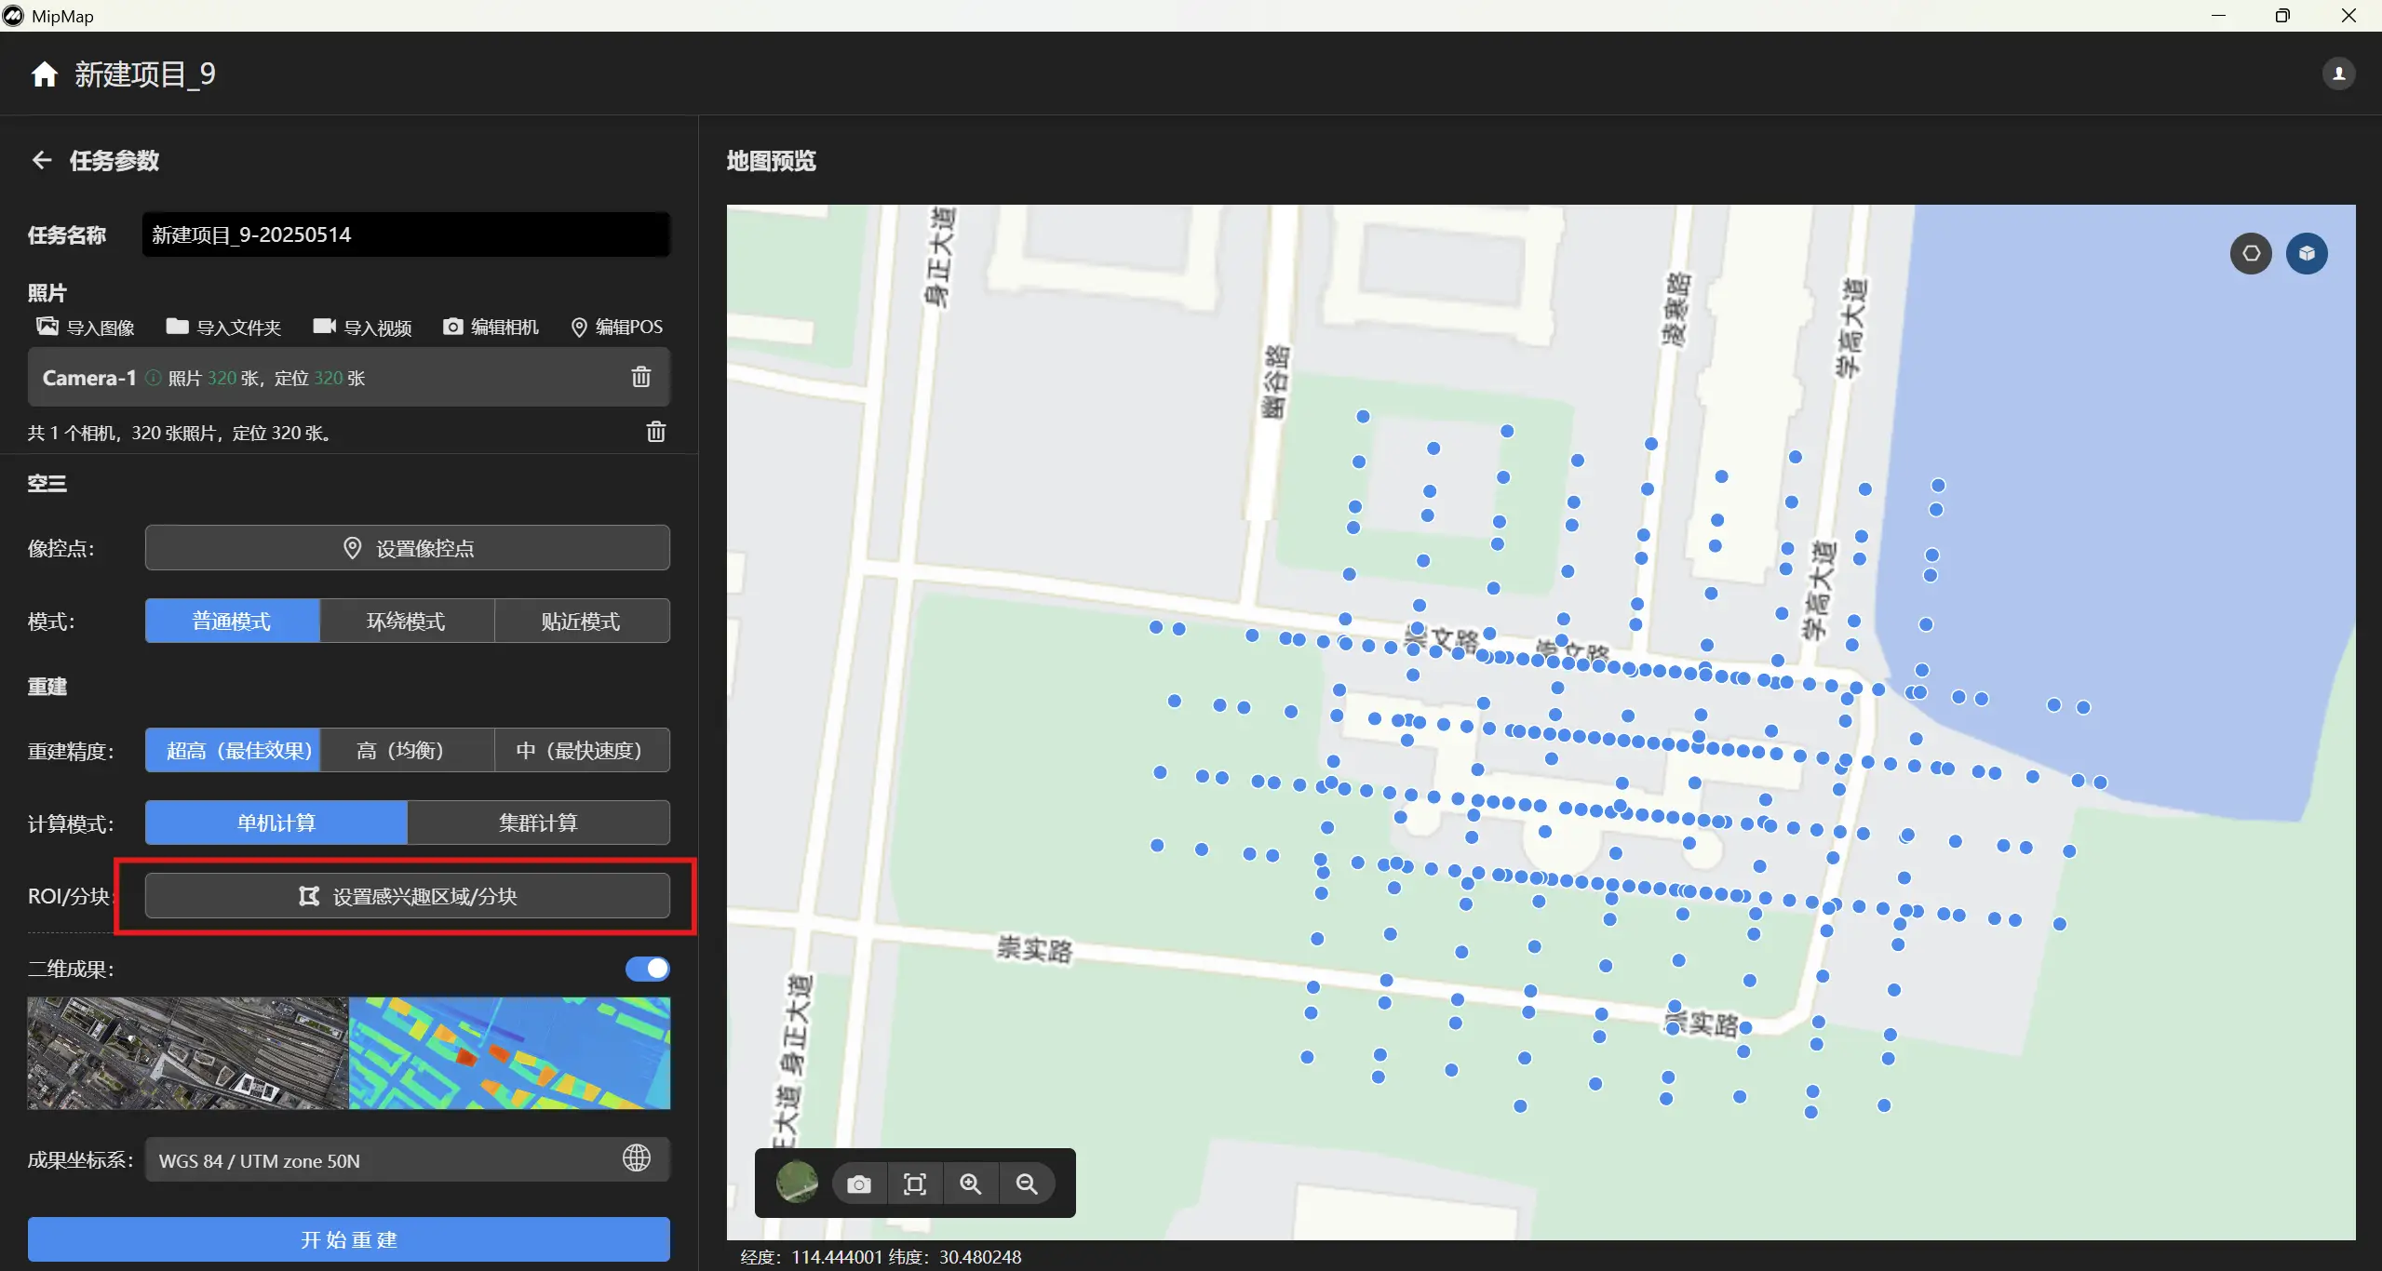Choose 高（均衡） reconstruction precision
The width and height of the screenshot is (2382, 1271).
(x=400, y=750)
